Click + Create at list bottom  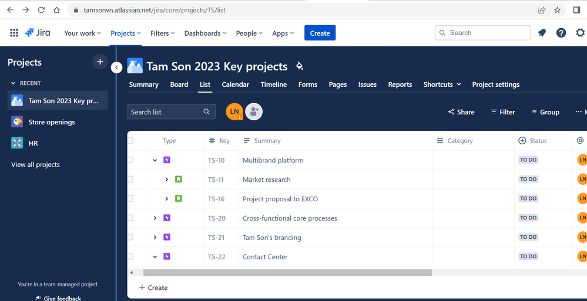[153, 288]
